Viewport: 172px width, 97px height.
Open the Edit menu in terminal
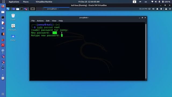[48, 21]
